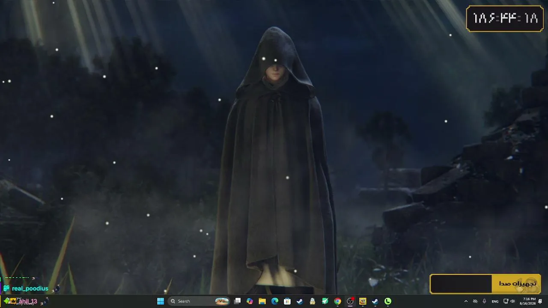Viewport: 548px width, 308px height.
Task: Open the Steam icon beside Microsoft Store
Action: [x=300, y=301]
